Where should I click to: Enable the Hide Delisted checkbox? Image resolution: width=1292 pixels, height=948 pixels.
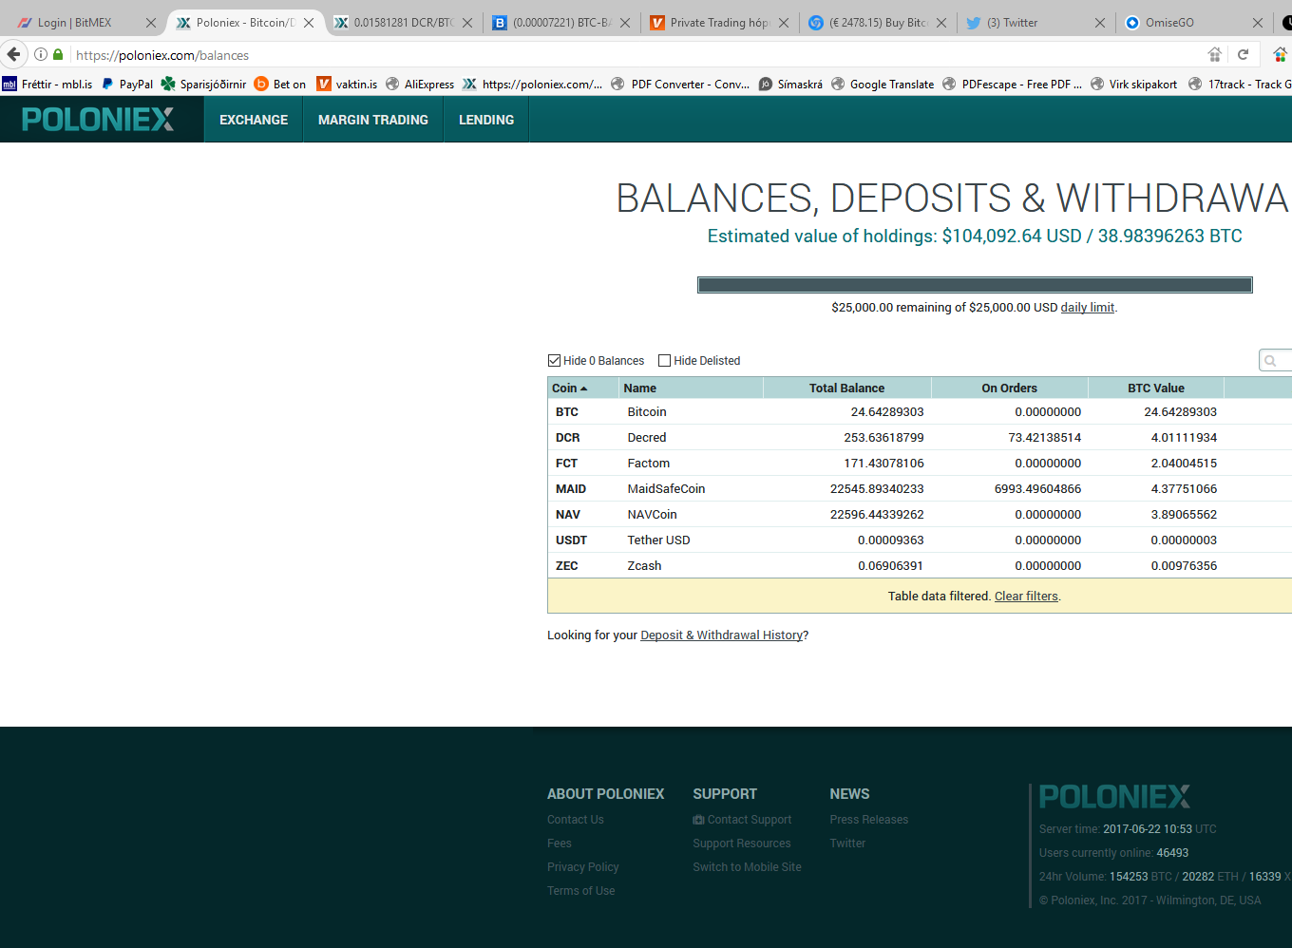pos(665,361)
